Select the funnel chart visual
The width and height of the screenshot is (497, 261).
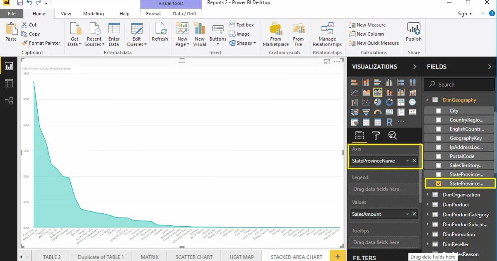[x=366, y=112]
